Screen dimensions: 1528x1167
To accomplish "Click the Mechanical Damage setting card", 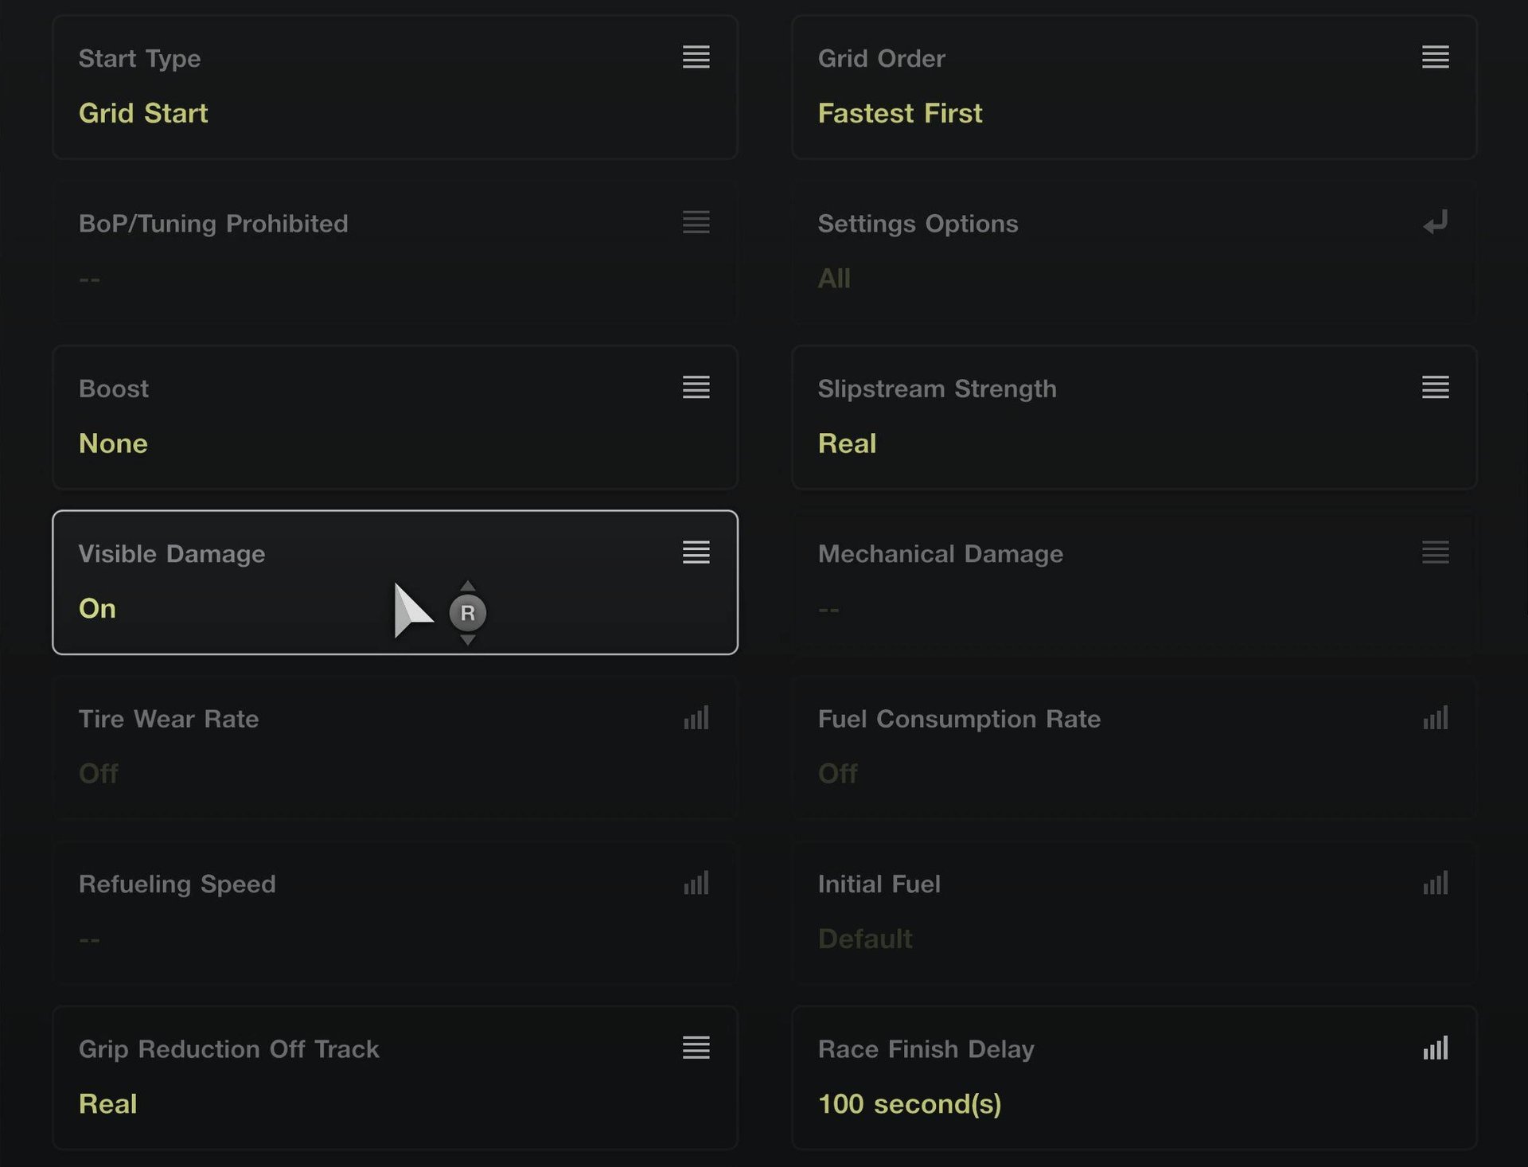I will tap(1134, 583).
